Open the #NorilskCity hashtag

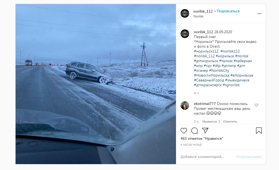[219, 70]
